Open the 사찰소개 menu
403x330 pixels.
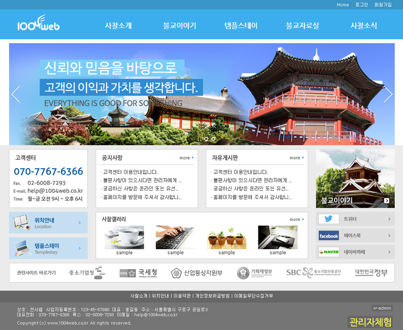tap(118, 26)
